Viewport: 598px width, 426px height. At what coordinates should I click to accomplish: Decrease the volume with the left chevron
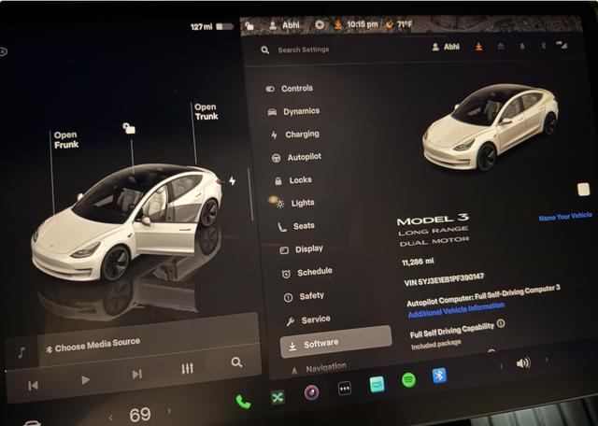[x=501, y=366]
